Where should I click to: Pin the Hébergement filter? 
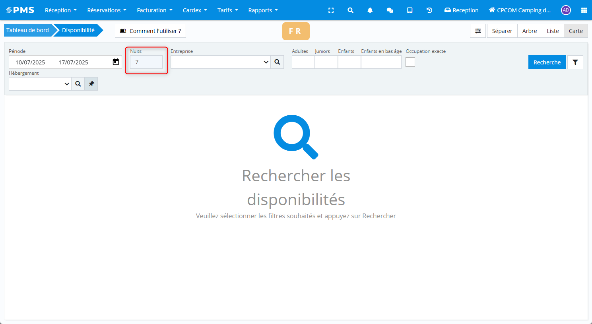[x=91, y=84]
